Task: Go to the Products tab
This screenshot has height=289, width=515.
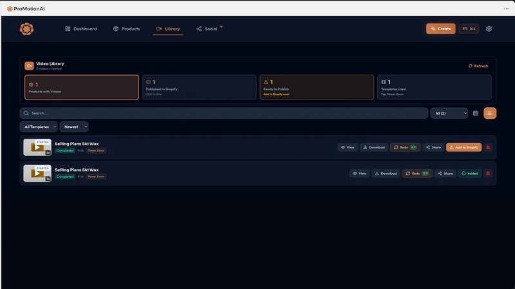Action: pyautogui.click(x=126, y=29)
